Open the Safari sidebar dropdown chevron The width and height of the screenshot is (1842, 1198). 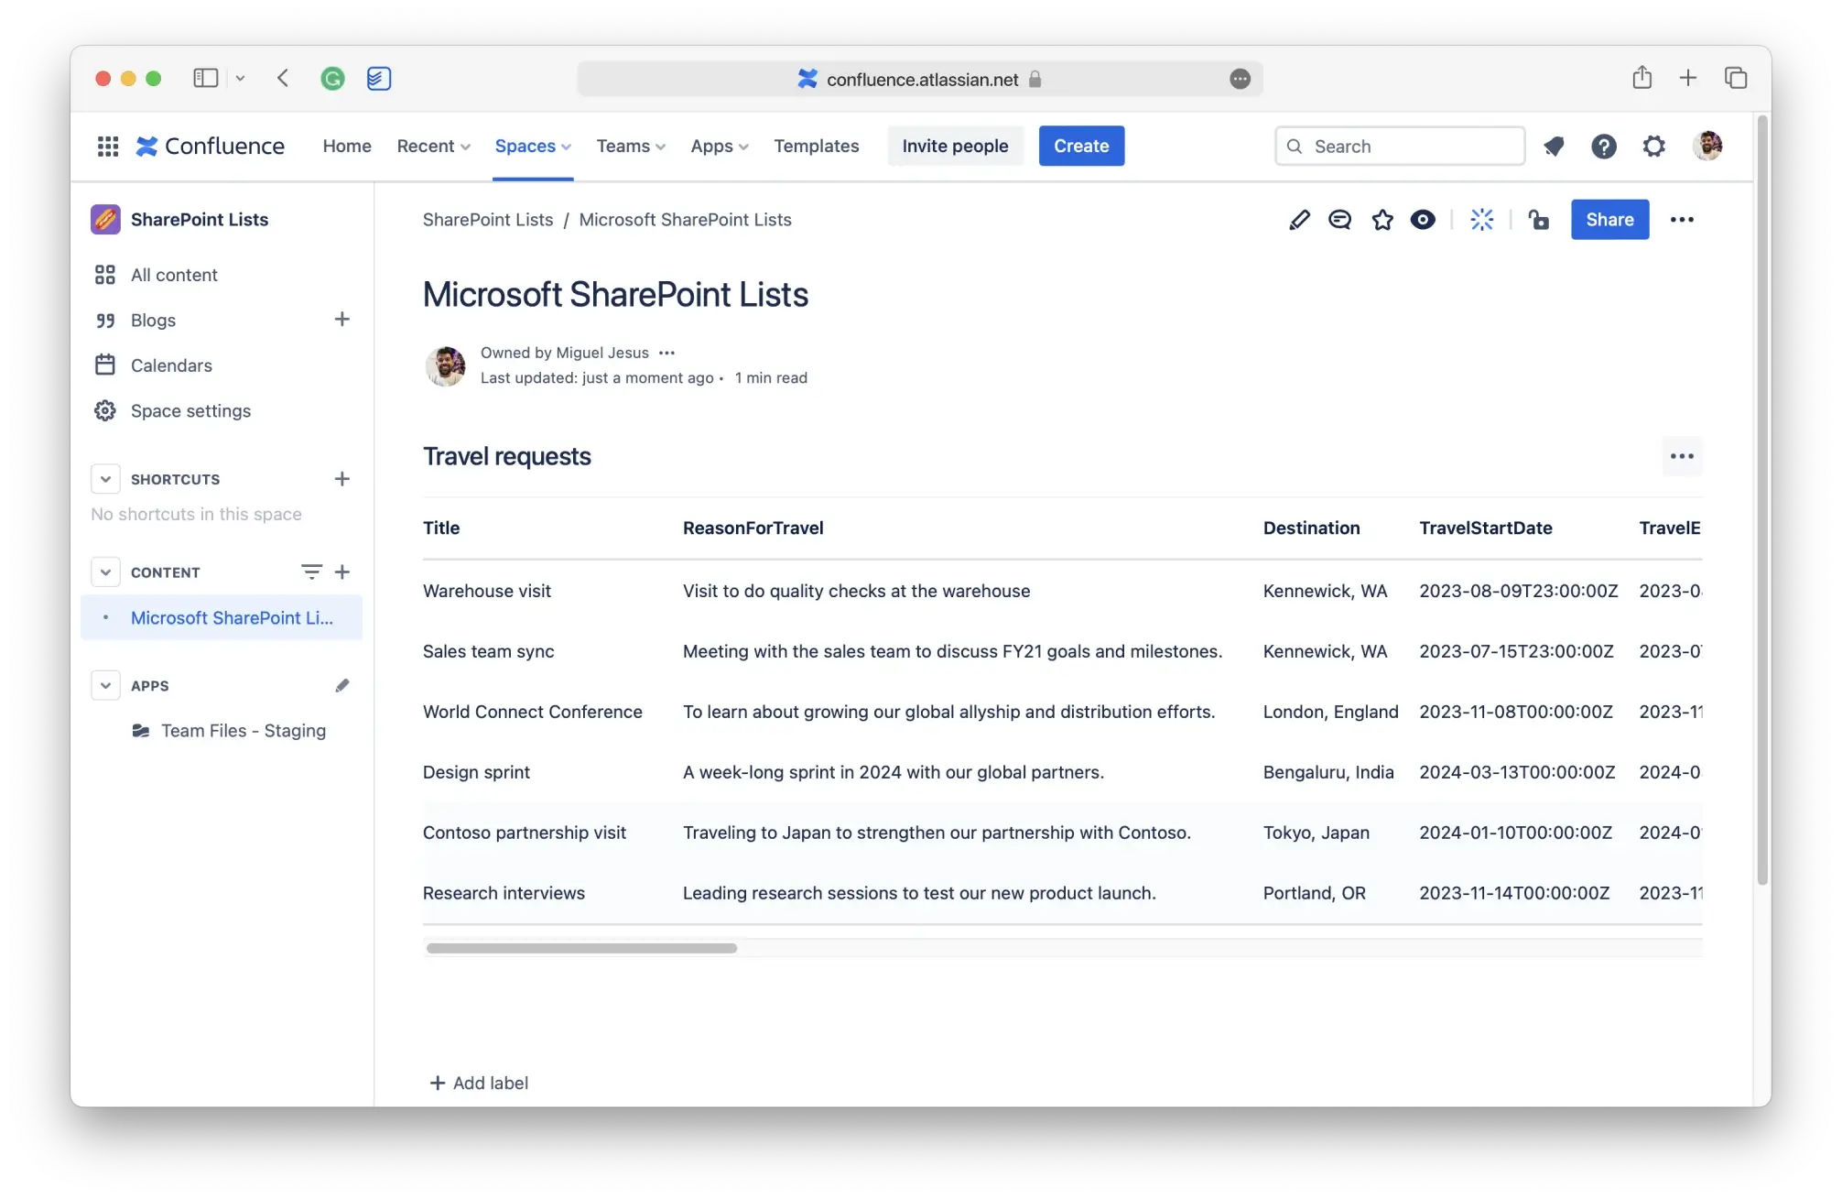click(240, 79)
